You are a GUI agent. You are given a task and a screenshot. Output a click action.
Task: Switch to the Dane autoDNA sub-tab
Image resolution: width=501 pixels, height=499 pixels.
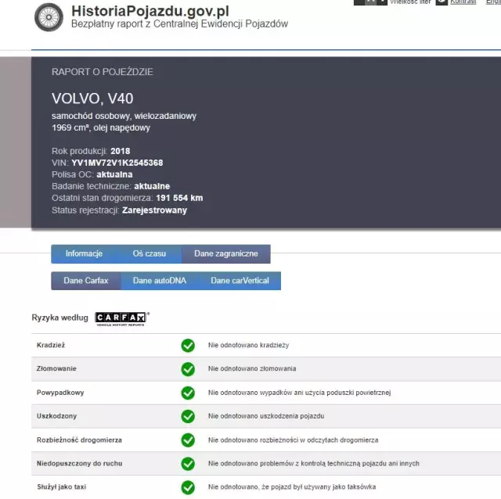click(159, 281)
